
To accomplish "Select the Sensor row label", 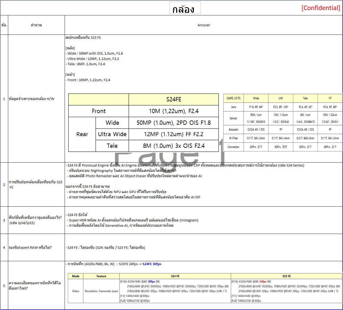I will (234, 118).
